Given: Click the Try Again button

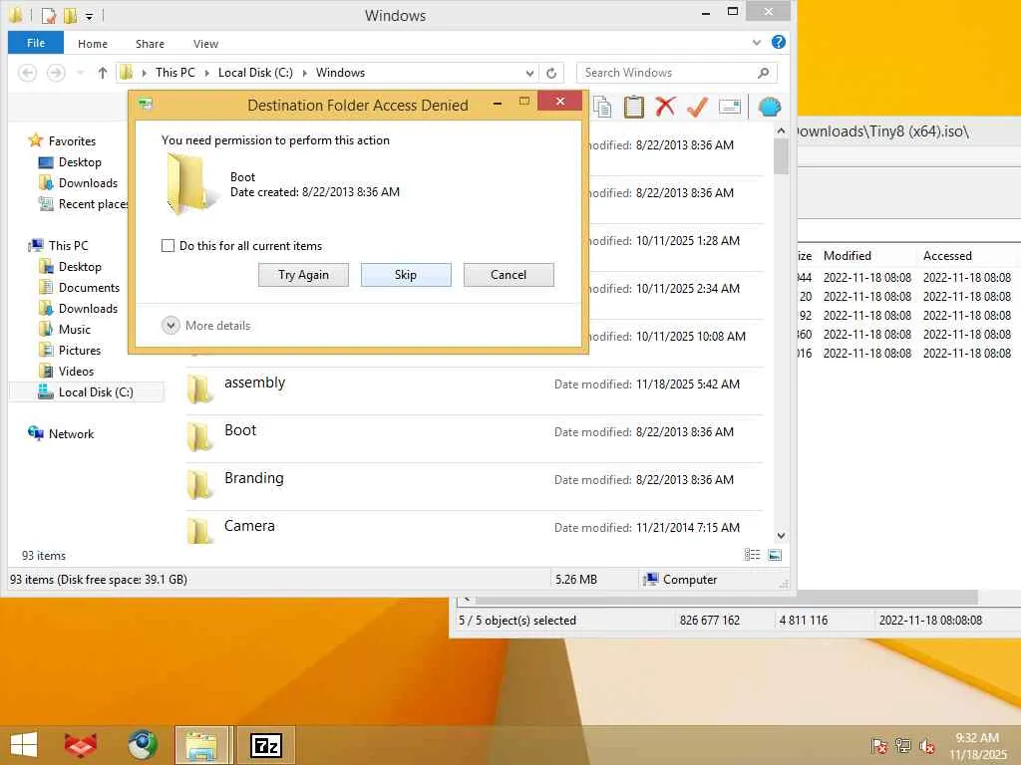Looking at the screenshot, I should [x=303, y=275].
